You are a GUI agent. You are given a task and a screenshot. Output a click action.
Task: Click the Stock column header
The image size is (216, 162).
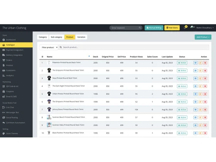95,57
